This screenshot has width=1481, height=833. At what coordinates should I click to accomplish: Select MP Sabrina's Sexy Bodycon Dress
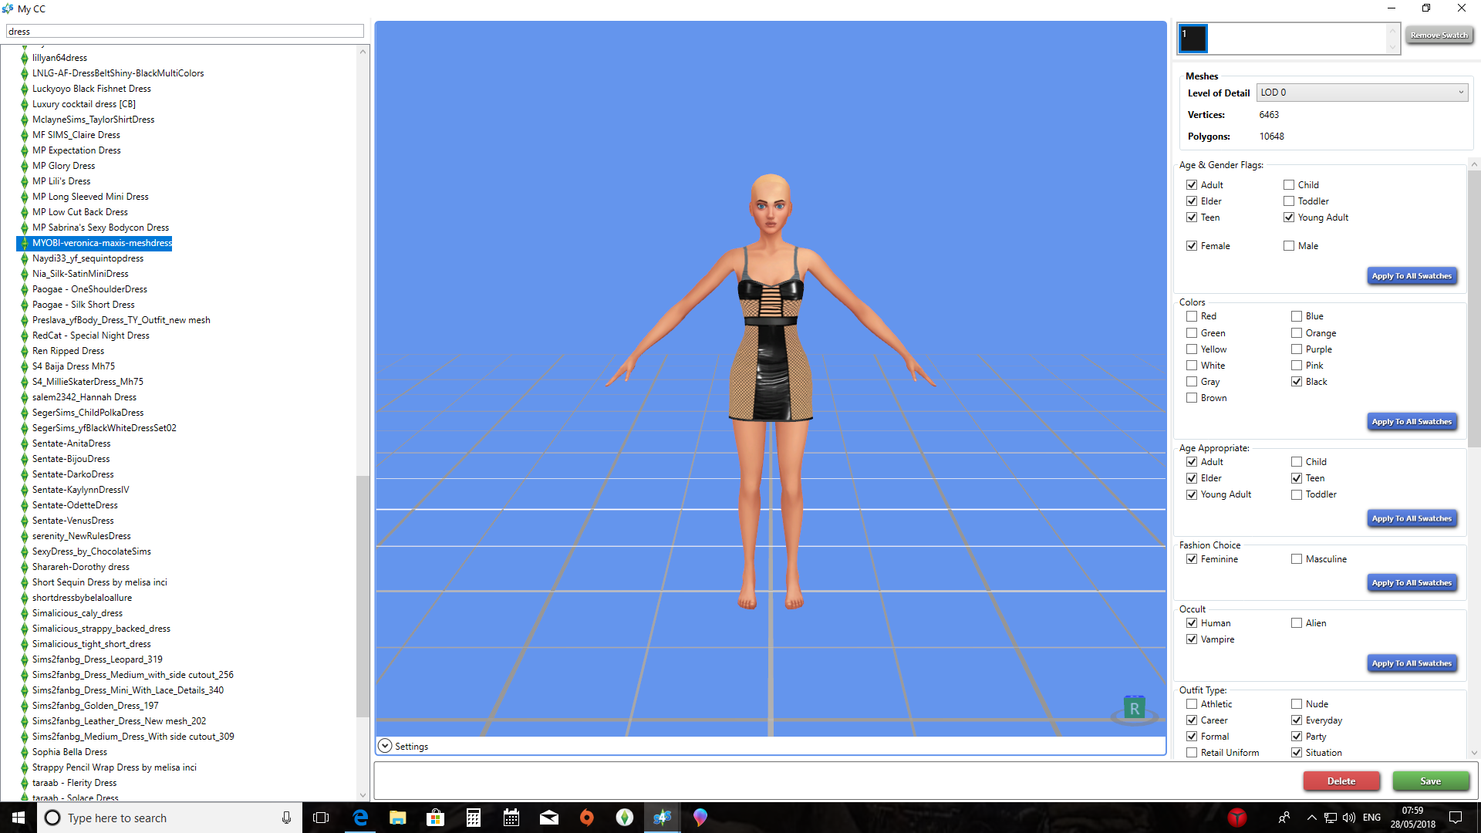pyautogui.click(x=100, y=228)
